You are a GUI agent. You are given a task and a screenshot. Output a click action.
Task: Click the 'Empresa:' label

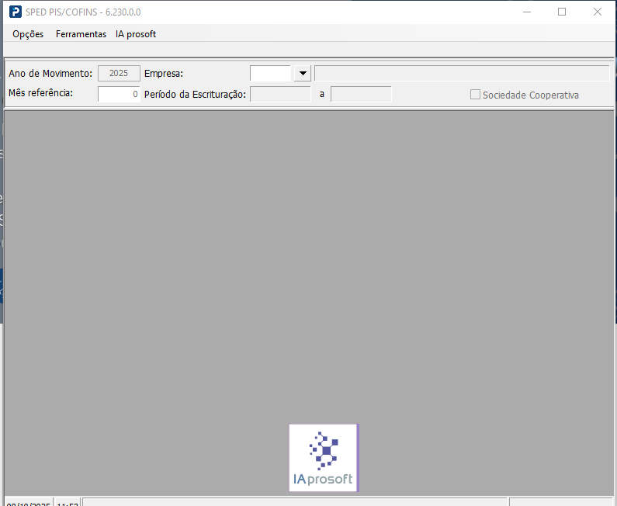coord(164,74)
